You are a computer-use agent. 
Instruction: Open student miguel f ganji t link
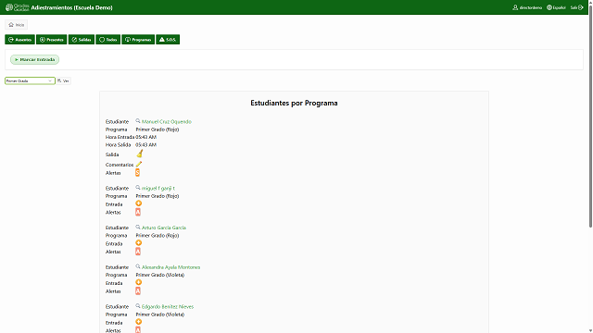click(x=158, y=188)
